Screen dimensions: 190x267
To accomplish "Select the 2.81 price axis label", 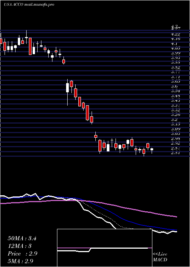I will (176, 153).
